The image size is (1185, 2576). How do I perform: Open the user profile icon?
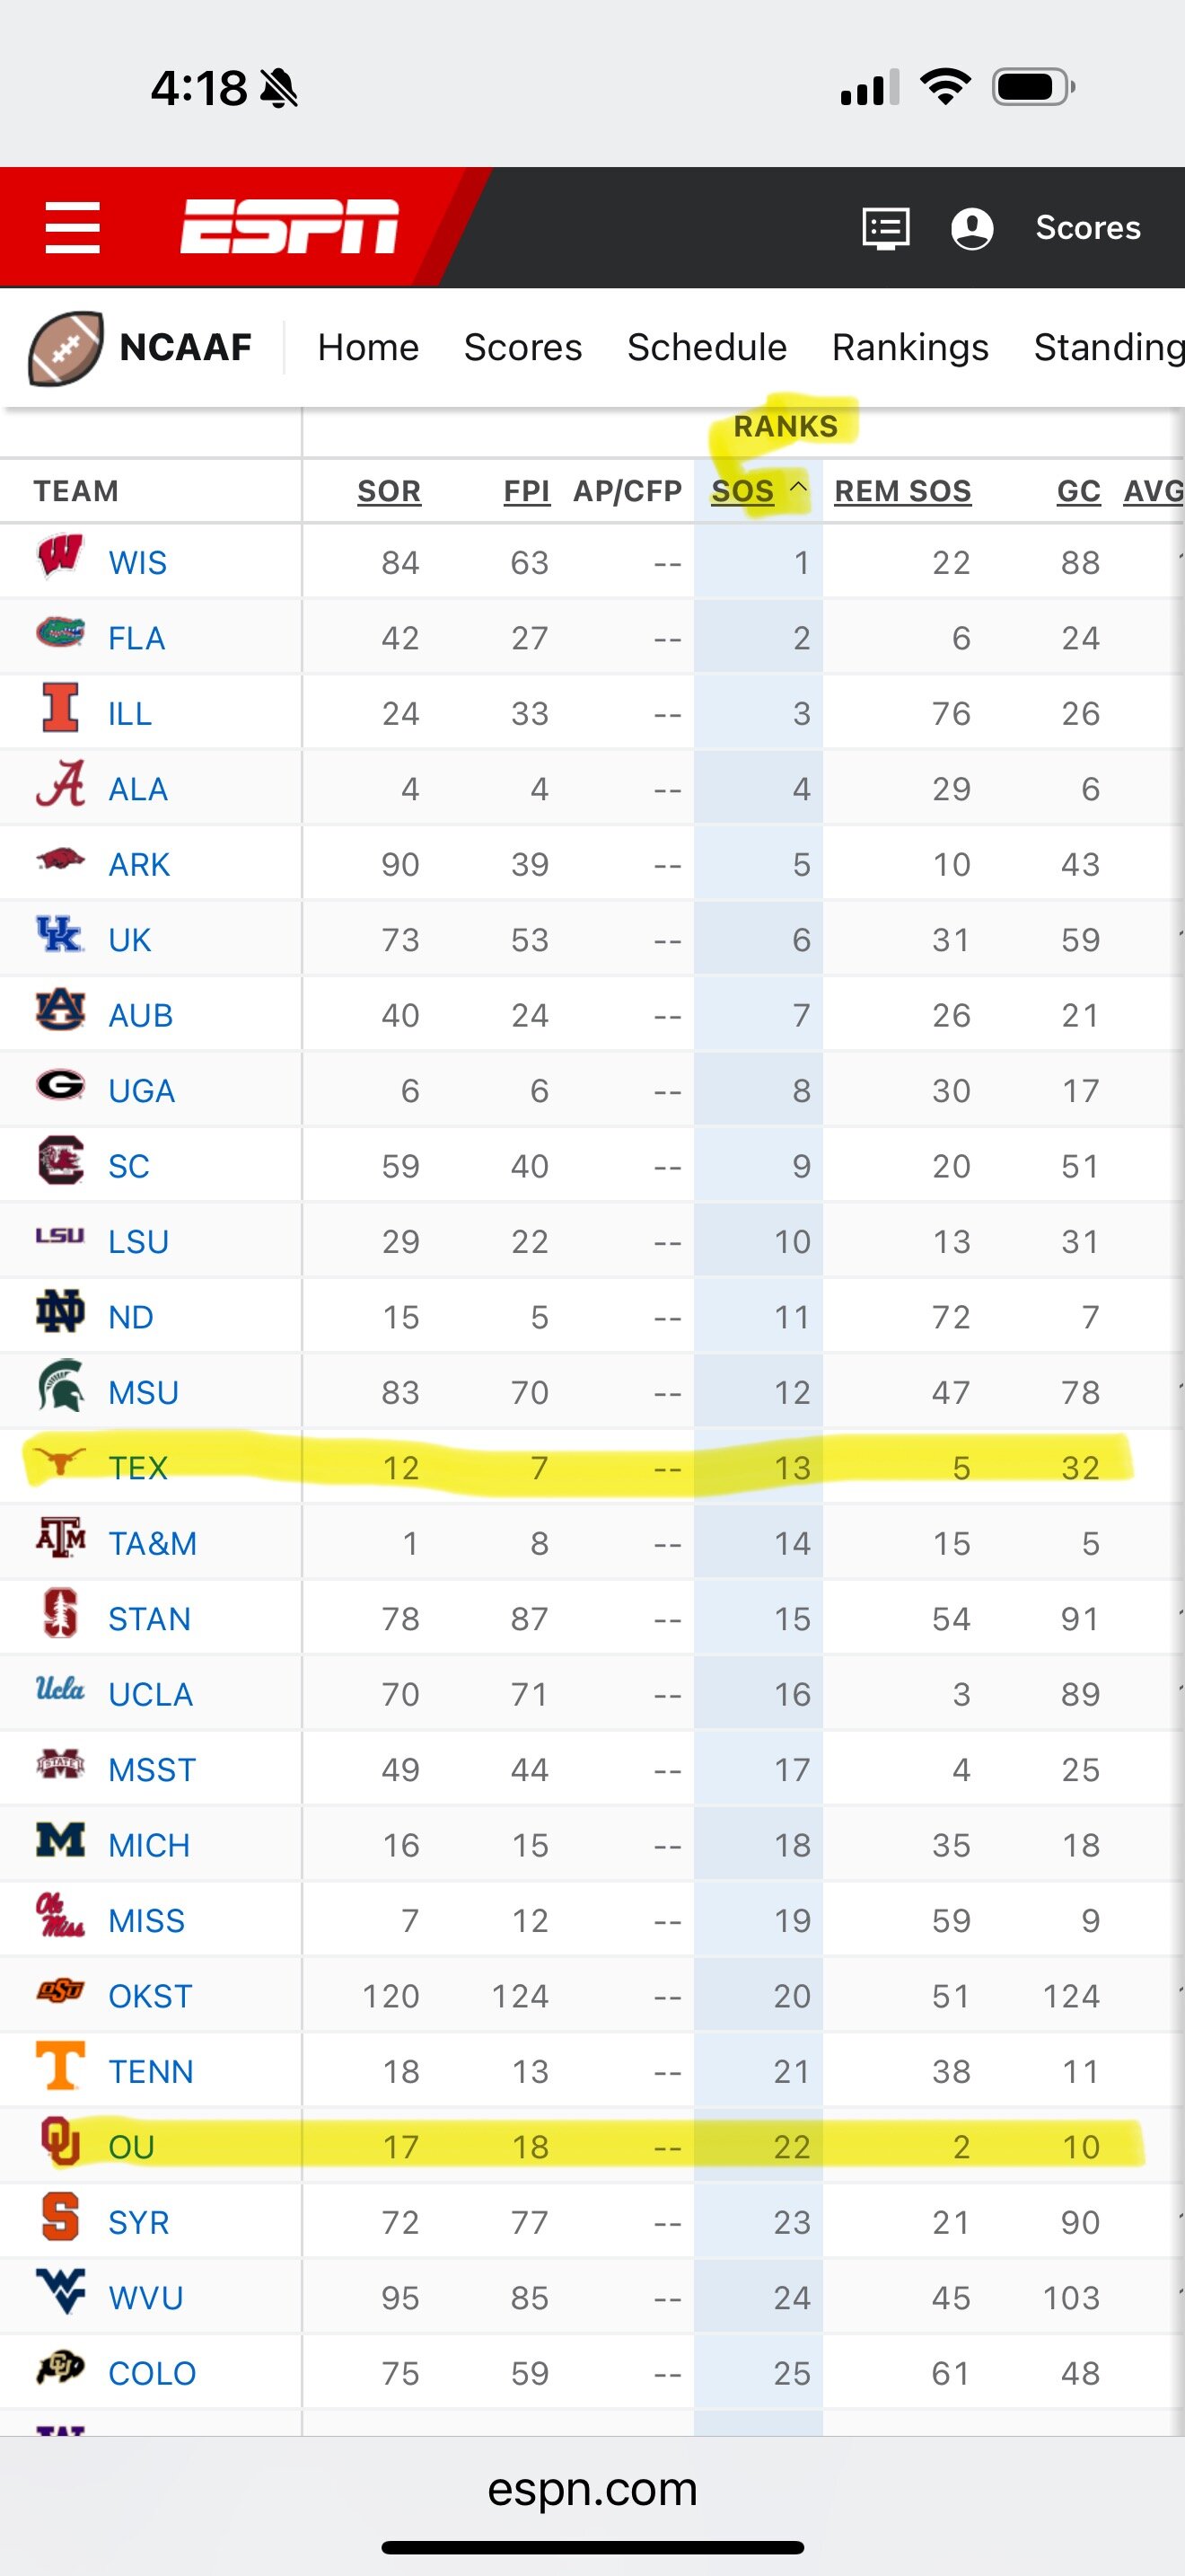tap(971, 228)
